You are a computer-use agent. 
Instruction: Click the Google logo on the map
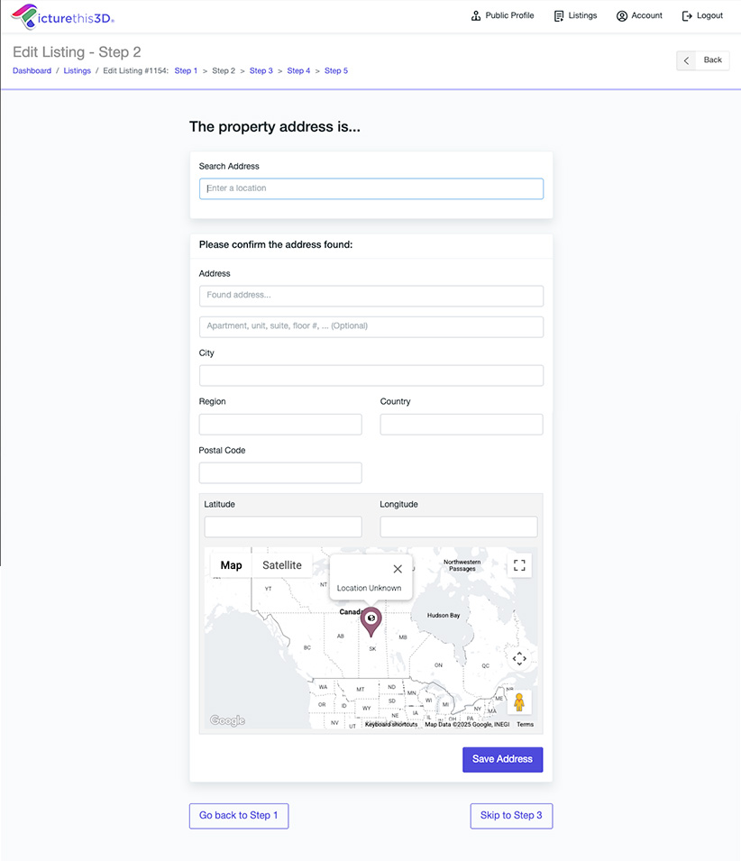pos(227,720)
